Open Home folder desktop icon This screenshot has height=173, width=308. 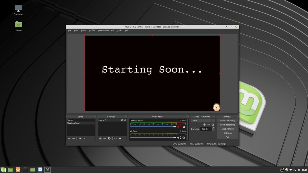point(18,26)
